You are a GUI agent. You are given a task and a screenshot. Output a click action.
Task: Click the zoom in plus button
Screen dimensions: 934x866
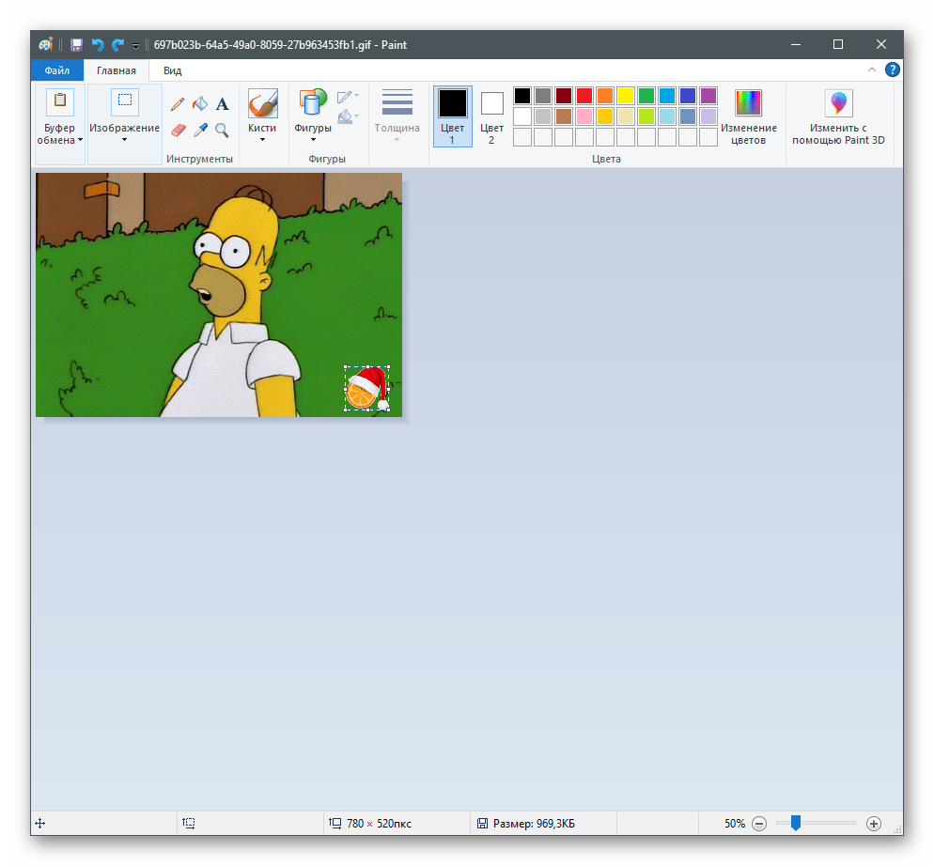873,824
